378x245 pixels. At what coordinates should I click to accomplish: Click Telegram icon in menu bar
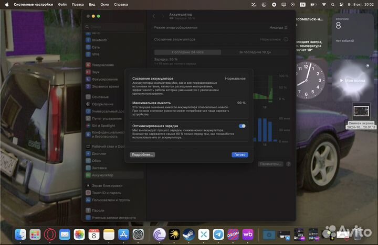tap(274, 4)
